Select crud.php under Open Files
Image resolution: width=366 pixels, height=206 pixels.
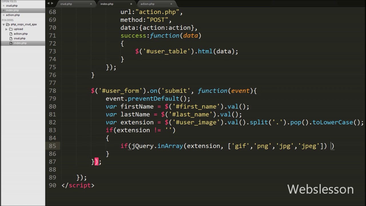click(12, 6)
